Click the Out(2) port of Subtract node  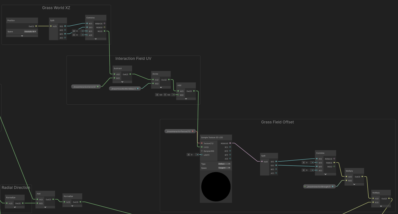[x=130, y=74]
